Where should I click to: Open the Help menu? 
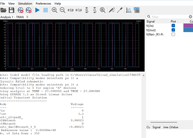pos(58,4)
